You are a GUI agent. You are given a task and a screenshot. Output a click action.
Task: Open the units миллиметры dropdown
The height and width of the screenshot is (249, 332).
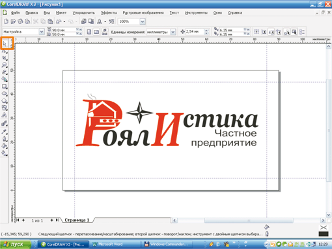click(x=173, y=32)
